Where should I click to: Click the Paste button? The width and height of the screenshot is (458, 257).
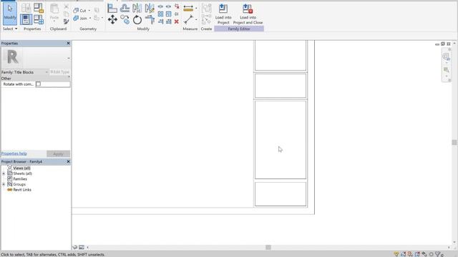(x=54, y=12)
